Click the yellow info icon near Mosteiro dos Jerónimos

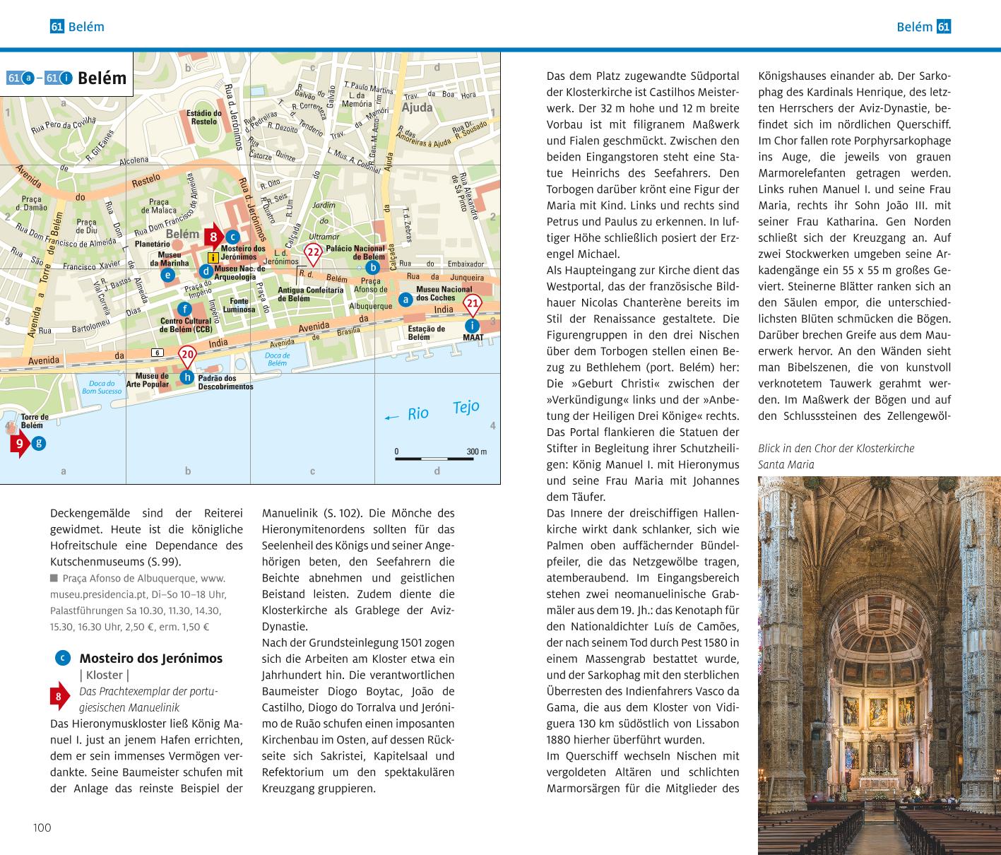(x=213, y=259)
